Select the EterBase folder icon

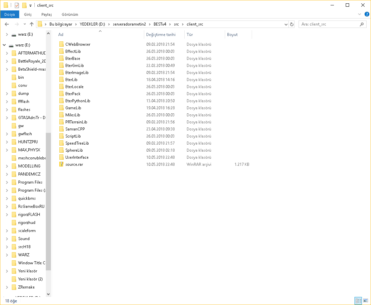point(61,58)
